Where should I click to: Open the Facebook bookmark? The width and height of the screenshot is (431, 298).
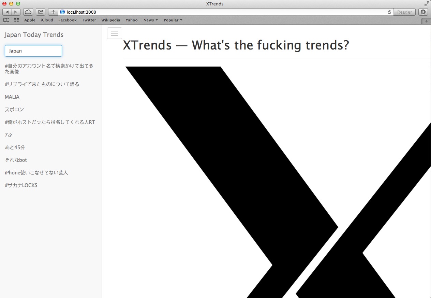(68, 20)
